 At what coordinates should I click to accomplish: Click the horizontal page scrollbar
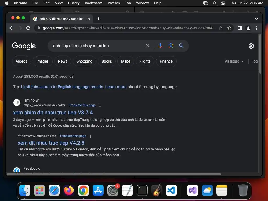114,174
